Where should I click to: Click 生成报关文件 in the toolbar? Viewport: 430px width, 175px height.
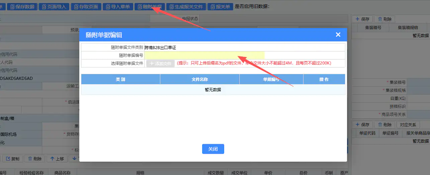click(x=186, y=6)
